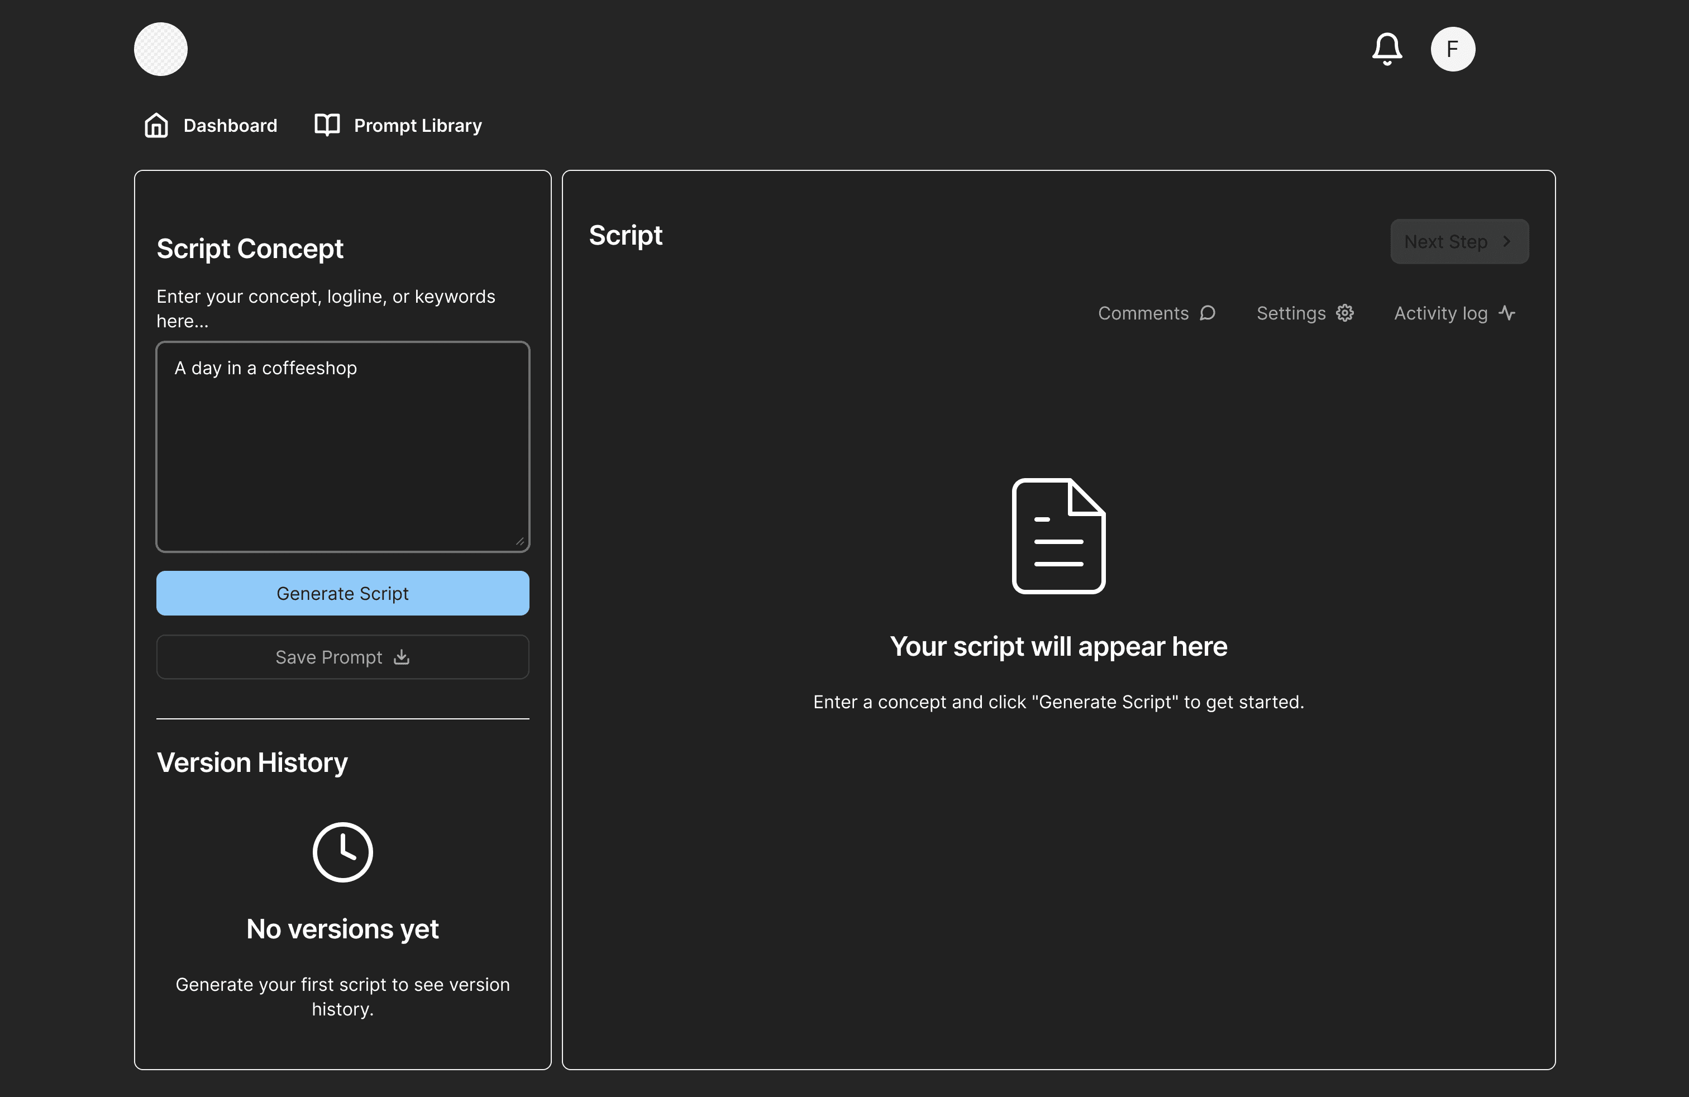Click the Activity log pulse icon
The height and width of the screenshot is (1097, 1689).
tap(1506, 313)
